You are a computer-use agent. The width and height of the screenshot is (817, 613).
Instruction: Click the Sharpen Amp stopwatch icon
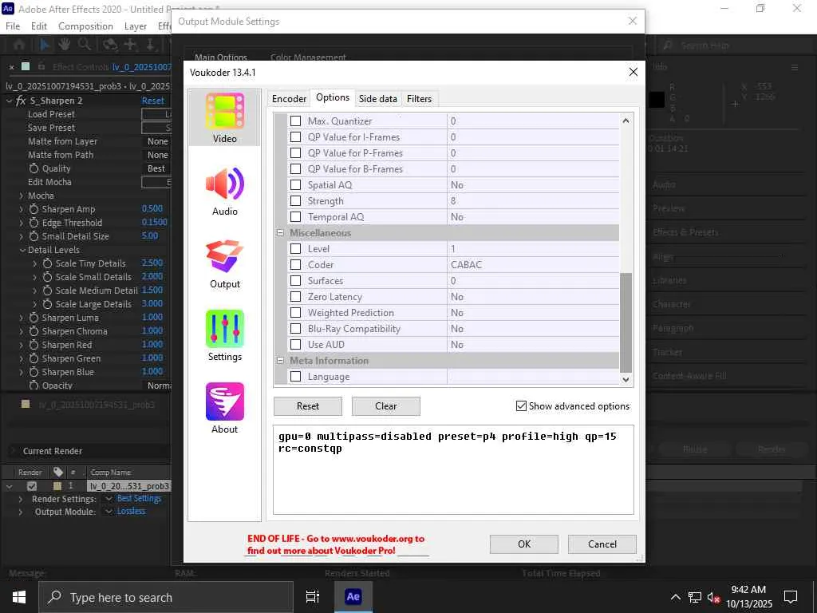[34, 209]
